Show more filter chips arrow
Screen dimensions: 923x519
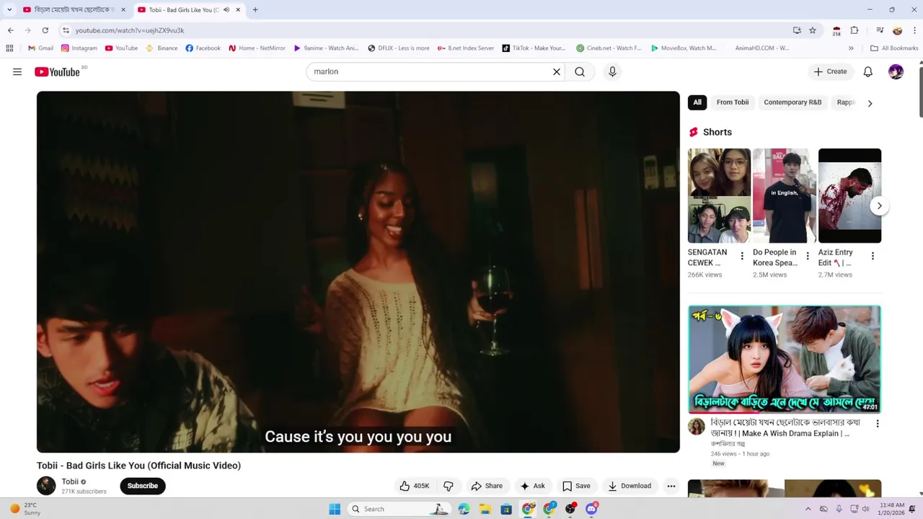[870, 103]
